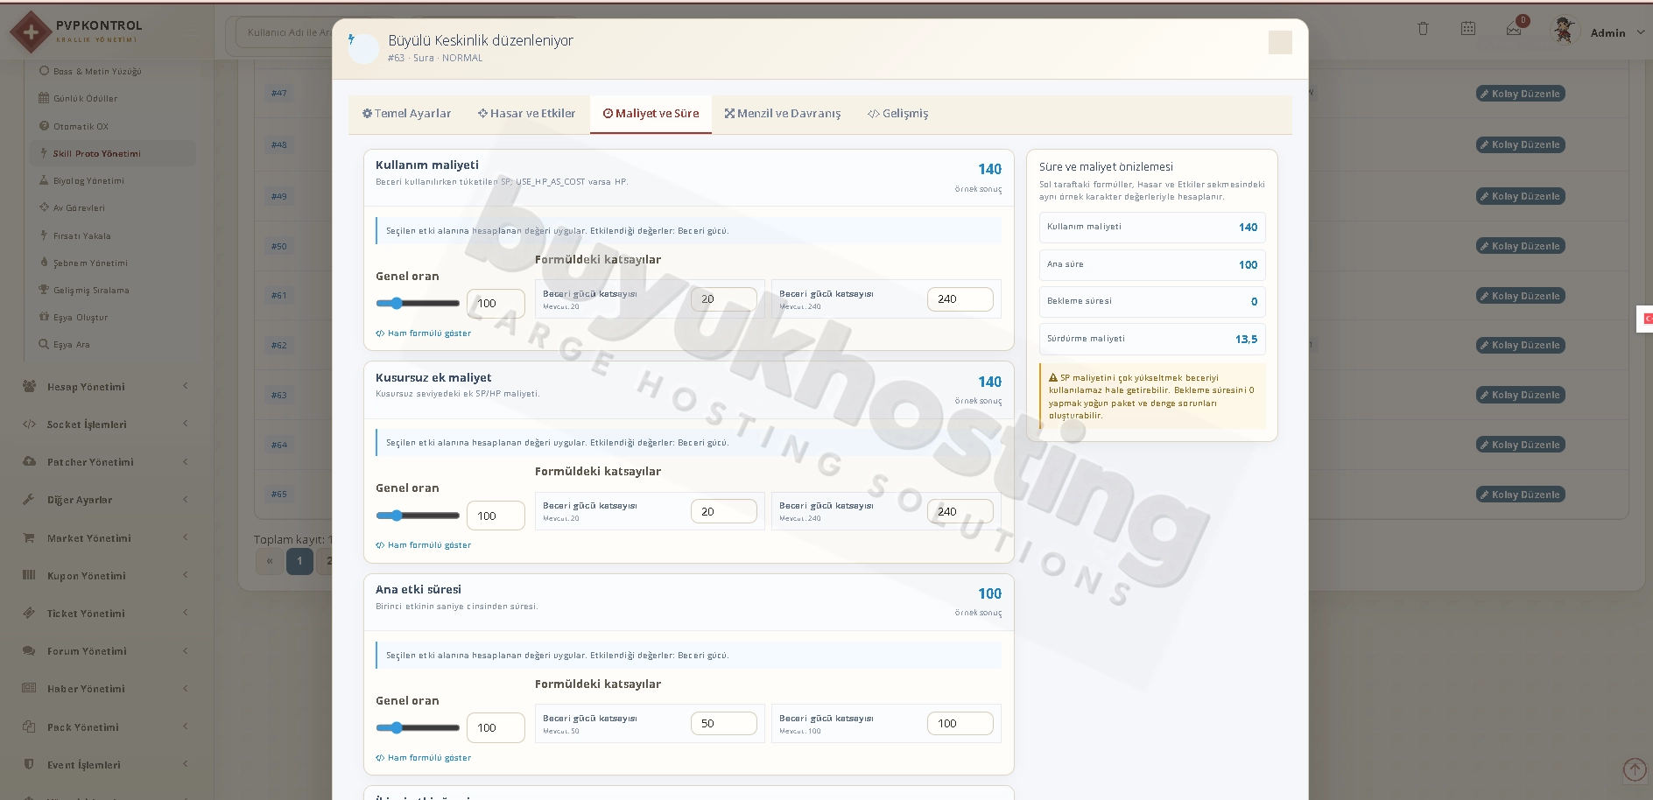
Task: Expand Ticket Yönetimi menu
Action: (105, 614)
